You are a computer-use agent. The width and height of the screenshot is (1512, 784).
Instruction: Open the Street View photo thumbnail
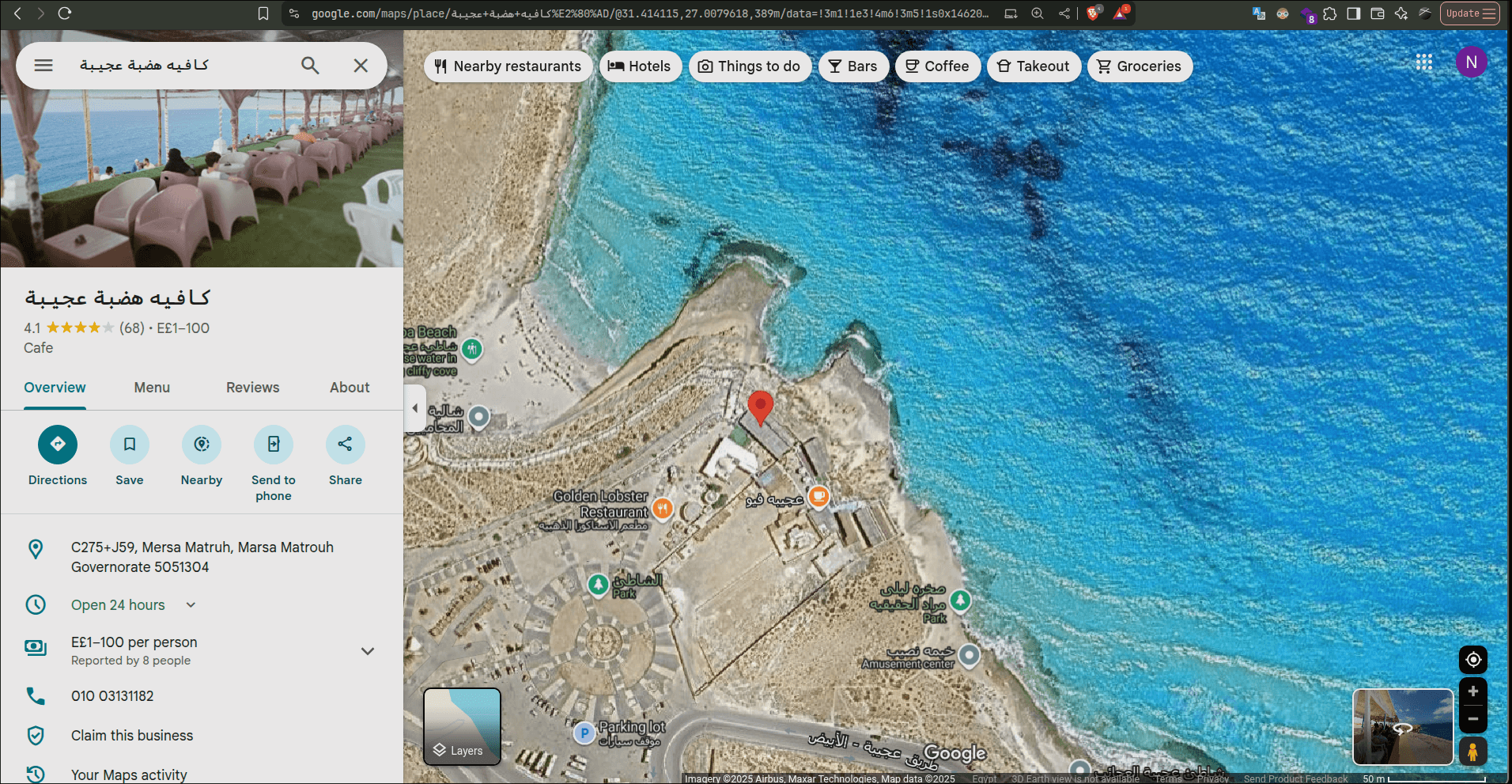tap(1403, 726)
